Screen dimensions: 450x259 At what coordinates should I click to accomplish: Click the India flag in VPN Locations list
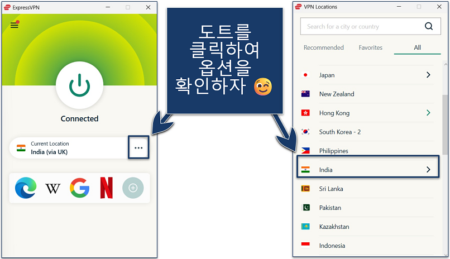point(305,170)
